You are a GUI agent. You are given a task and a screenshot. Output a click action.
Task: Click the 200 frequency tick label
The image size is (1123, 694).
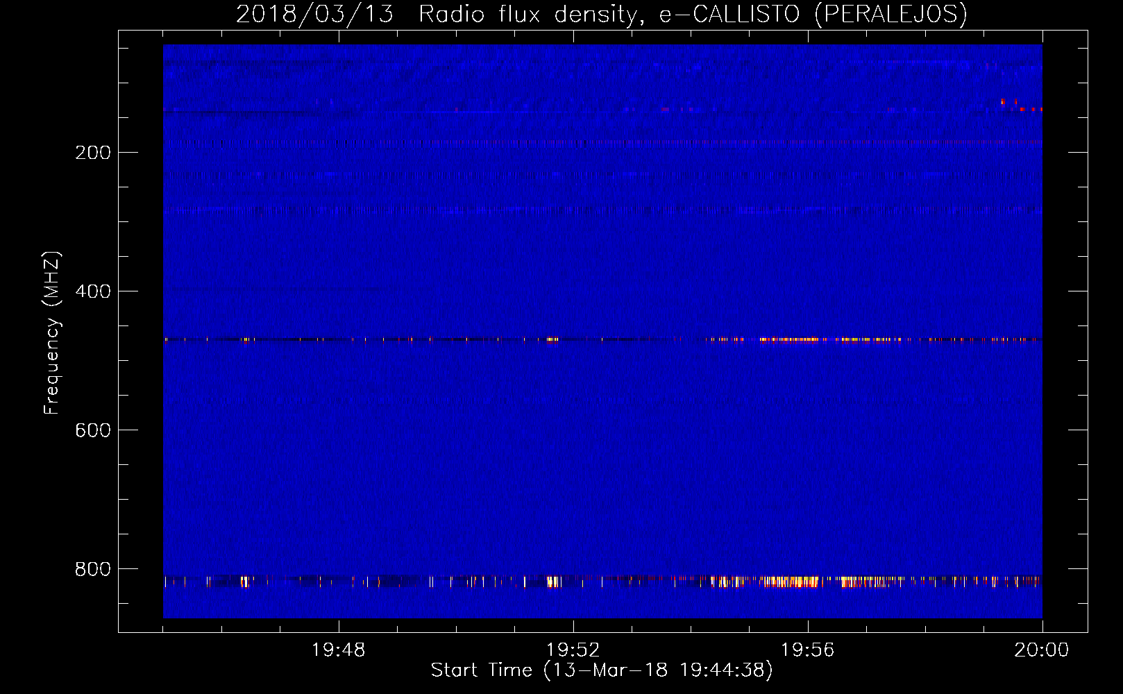tap(93, 153)
